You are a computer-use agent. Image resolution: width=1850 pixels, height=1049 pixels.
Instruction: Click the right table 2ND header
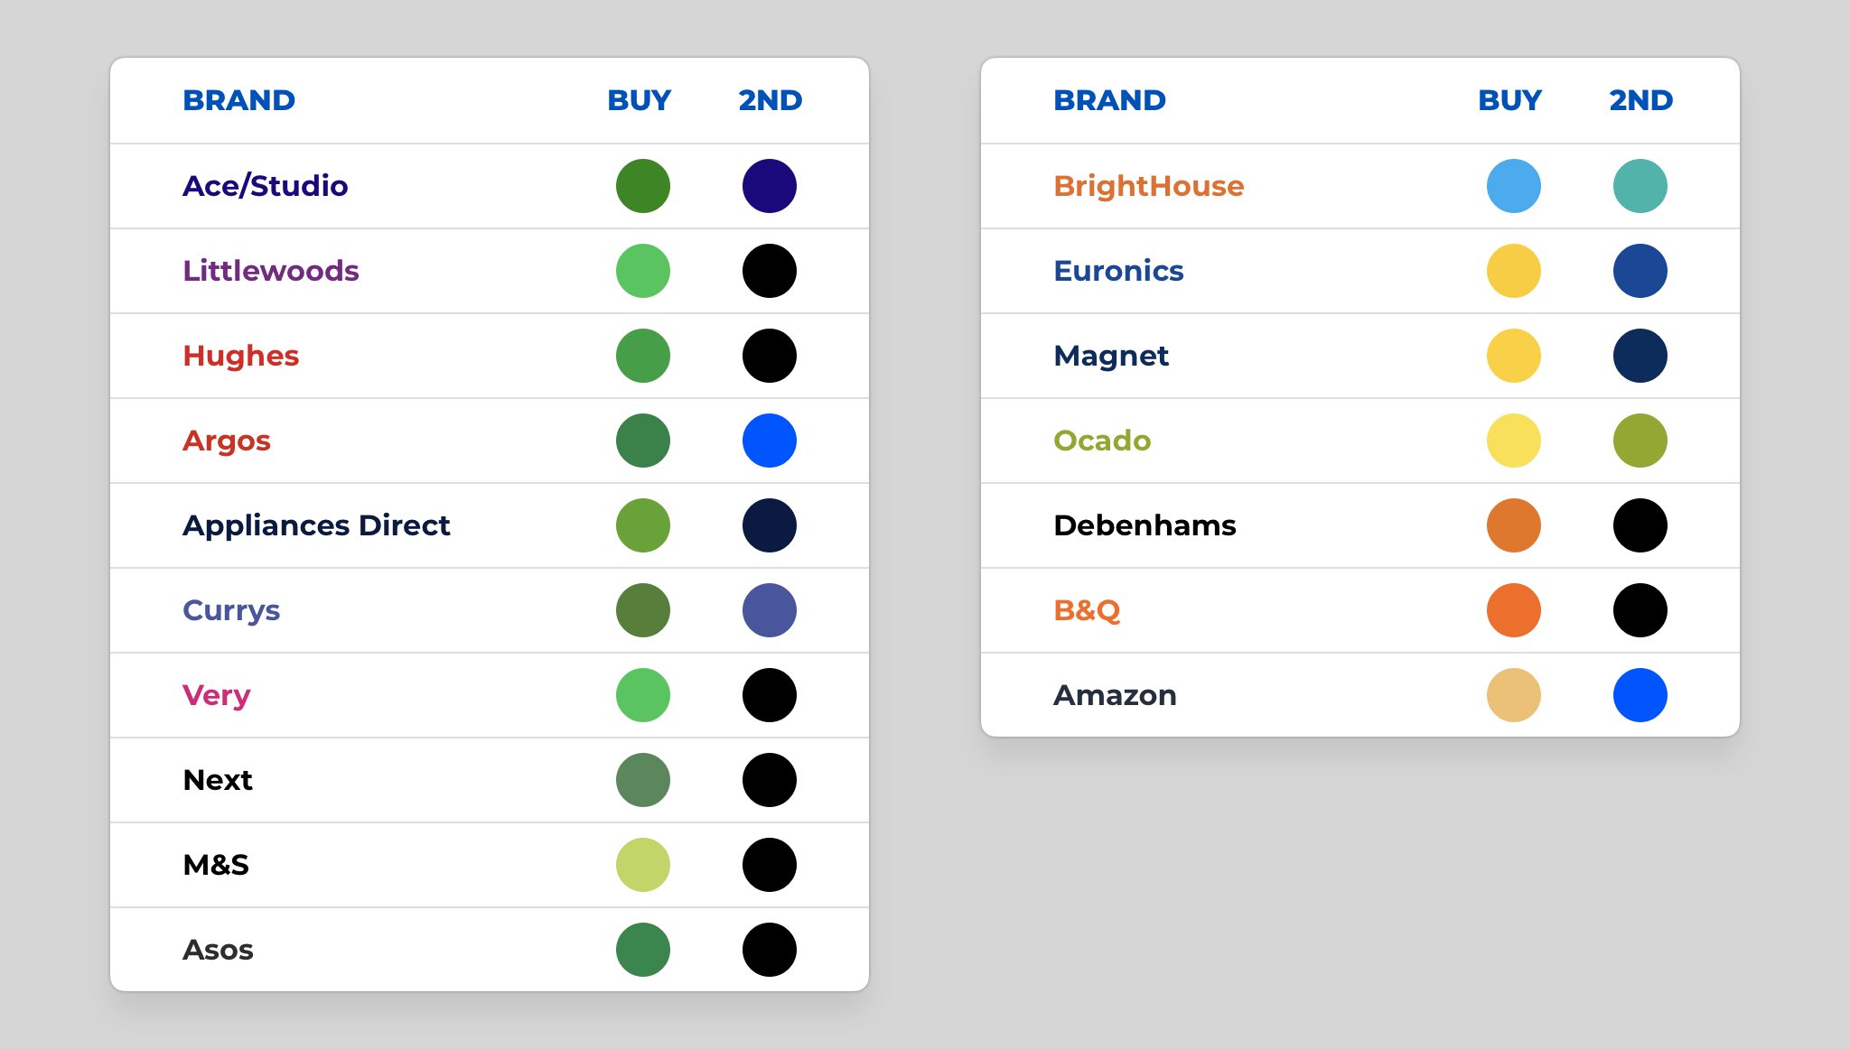1640,100
